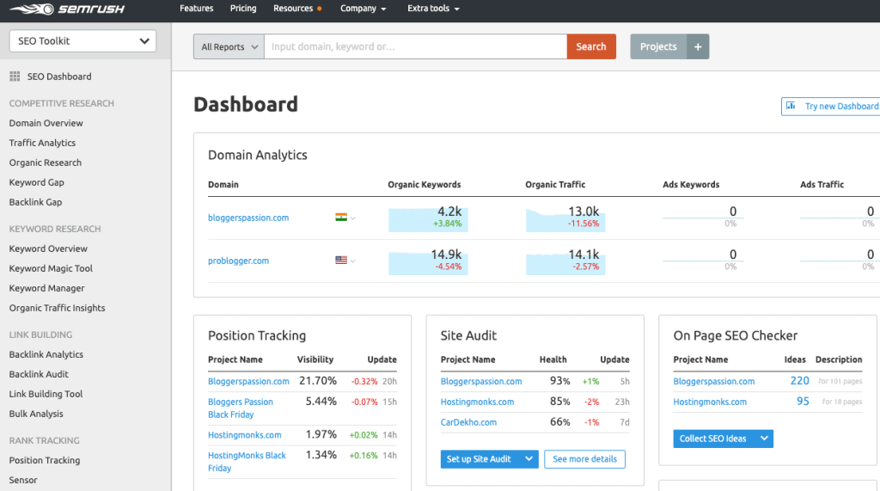Click See more details button
The height and width of the screenshot is (491, 880).
coord(584,459)
